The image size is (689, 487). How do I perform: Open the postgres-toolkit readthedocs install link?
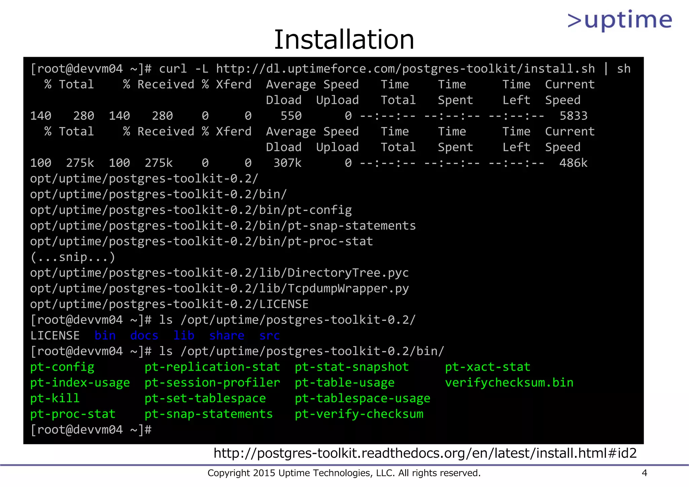(425, 453)
